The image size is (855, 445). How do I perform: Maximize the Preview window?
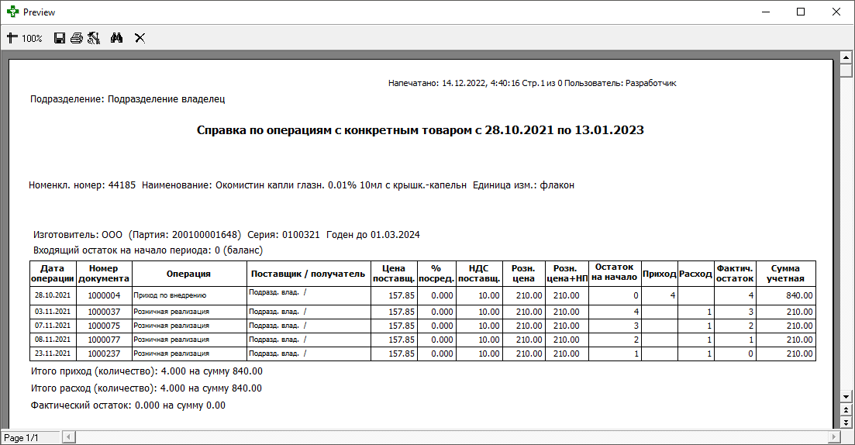[801, 12]
